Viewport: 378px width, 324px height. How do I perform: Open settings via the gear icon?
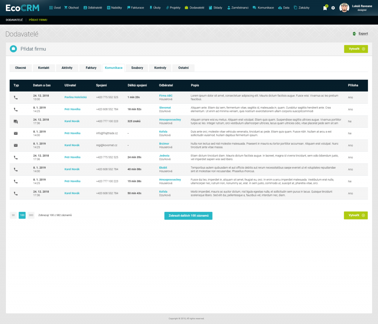coord(333,8)
